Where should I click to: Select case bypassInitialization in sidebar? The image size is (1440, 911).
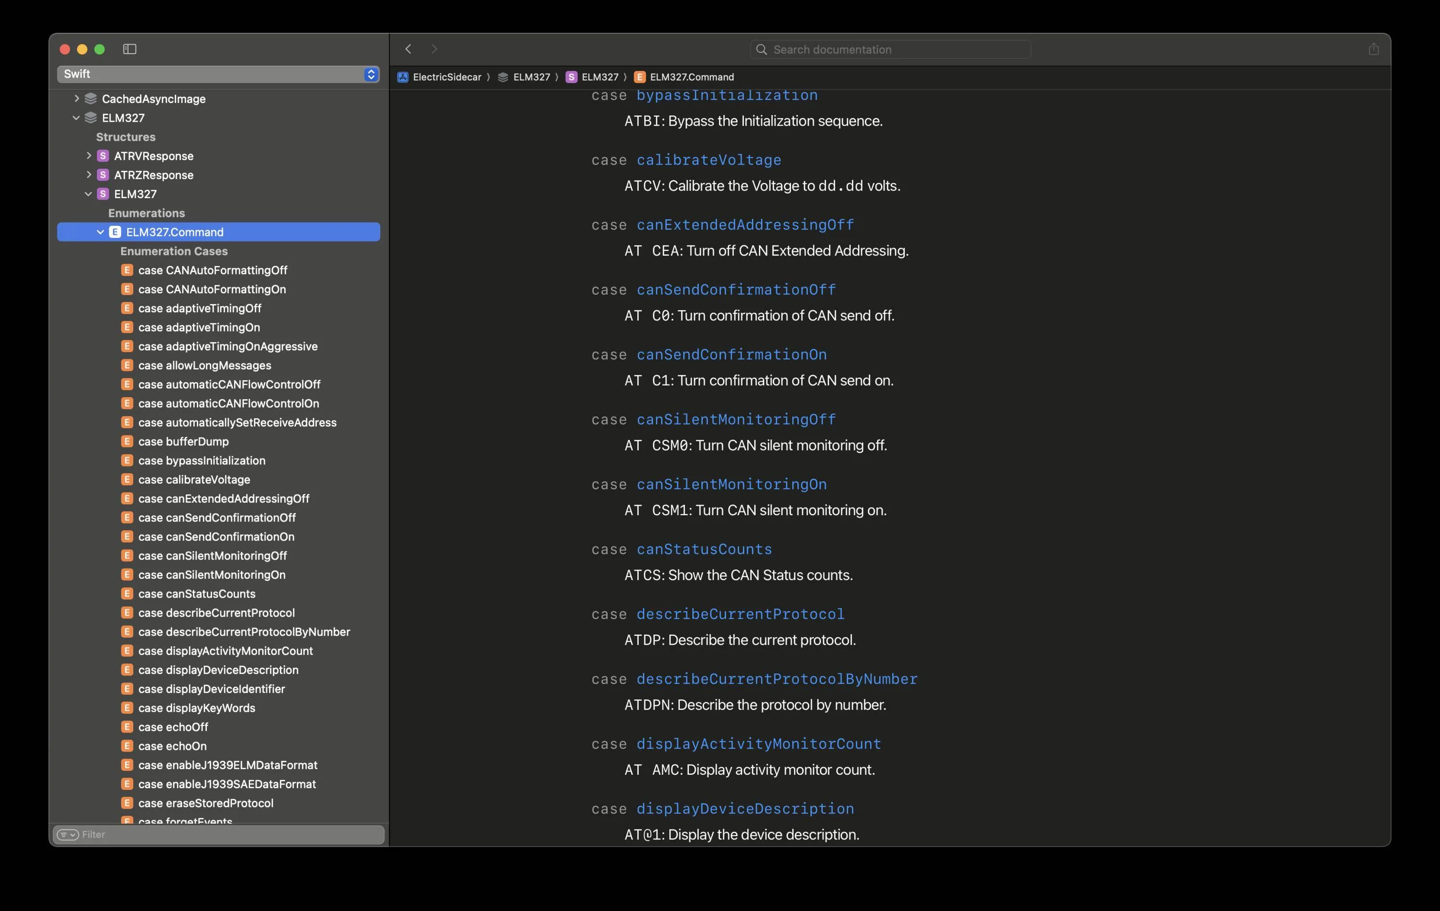tap(202, 460)
